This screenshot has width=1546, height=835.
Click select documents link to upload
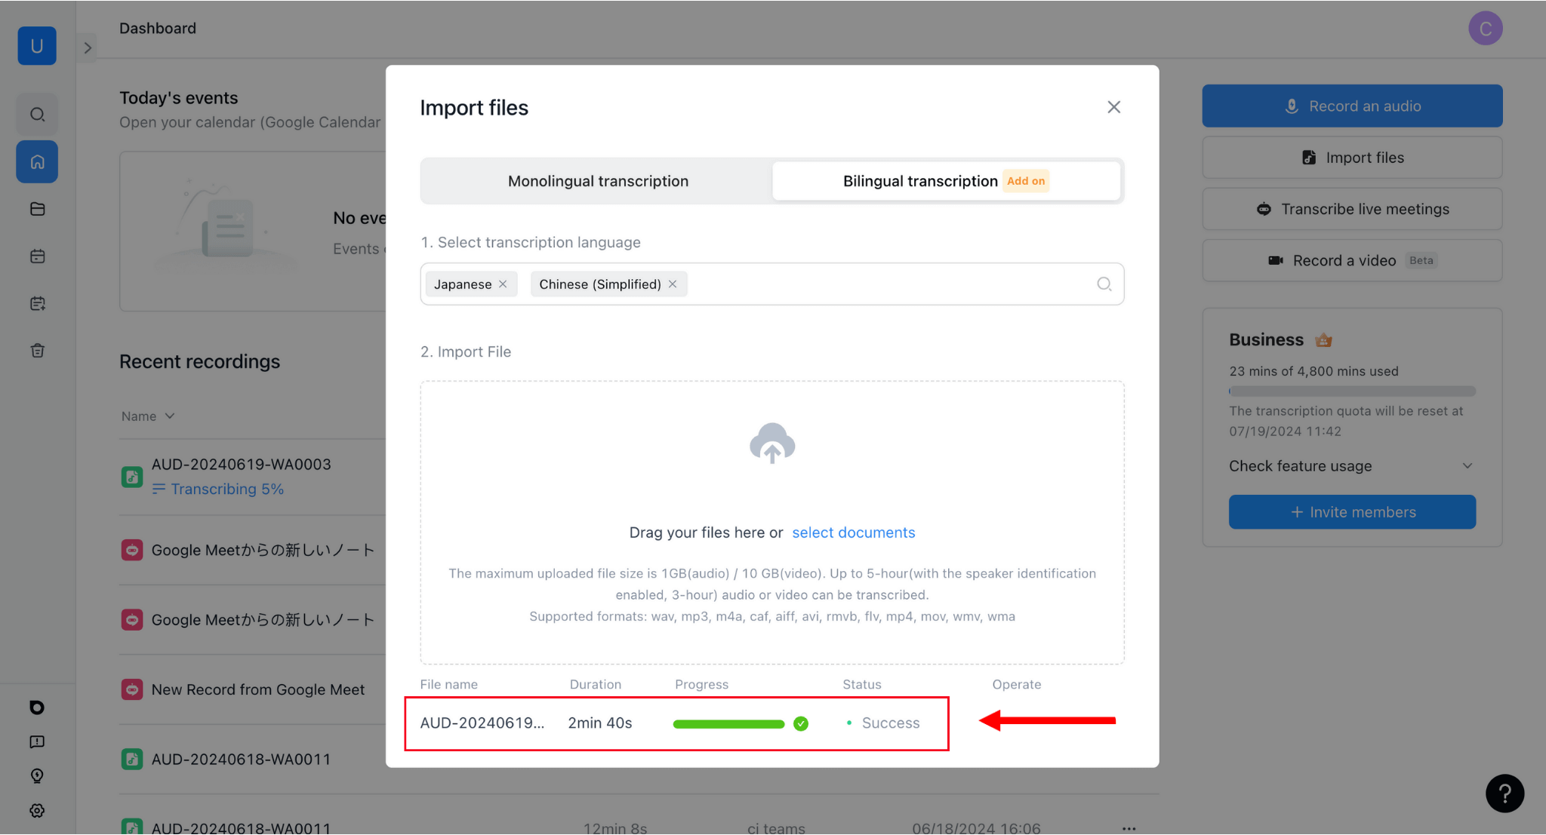[853, 532]
